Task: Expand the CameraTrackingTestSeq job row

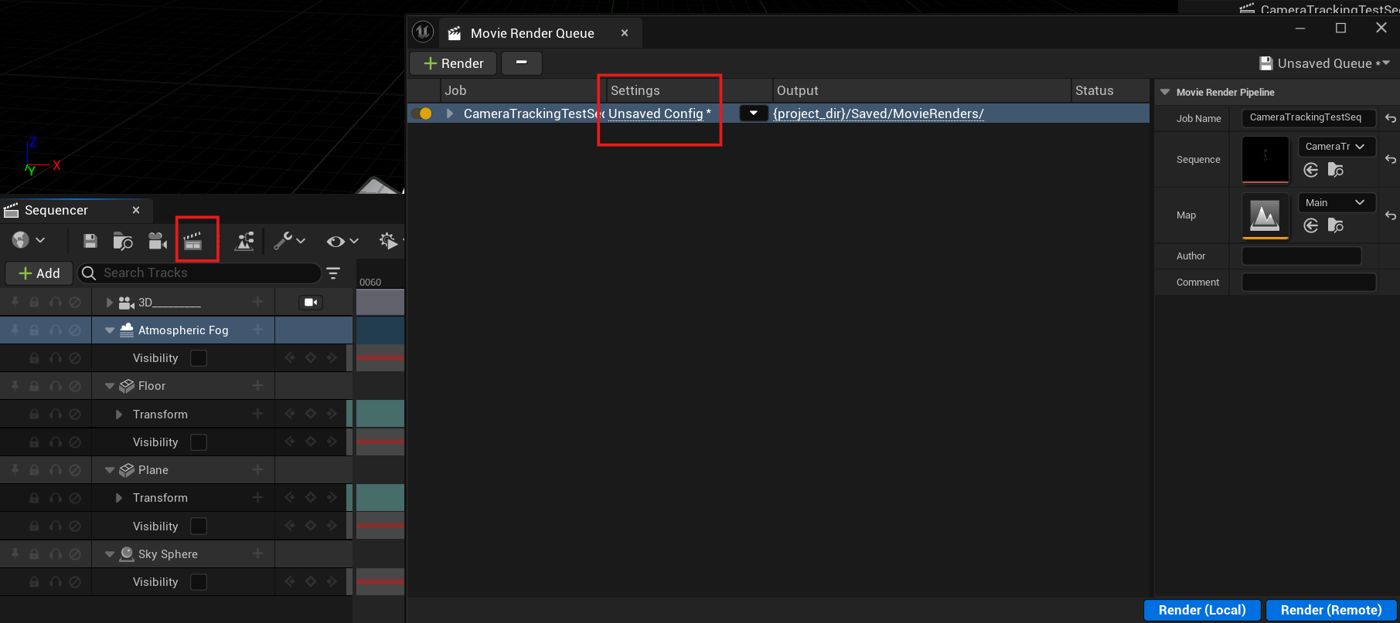Action: coord(450,113)
